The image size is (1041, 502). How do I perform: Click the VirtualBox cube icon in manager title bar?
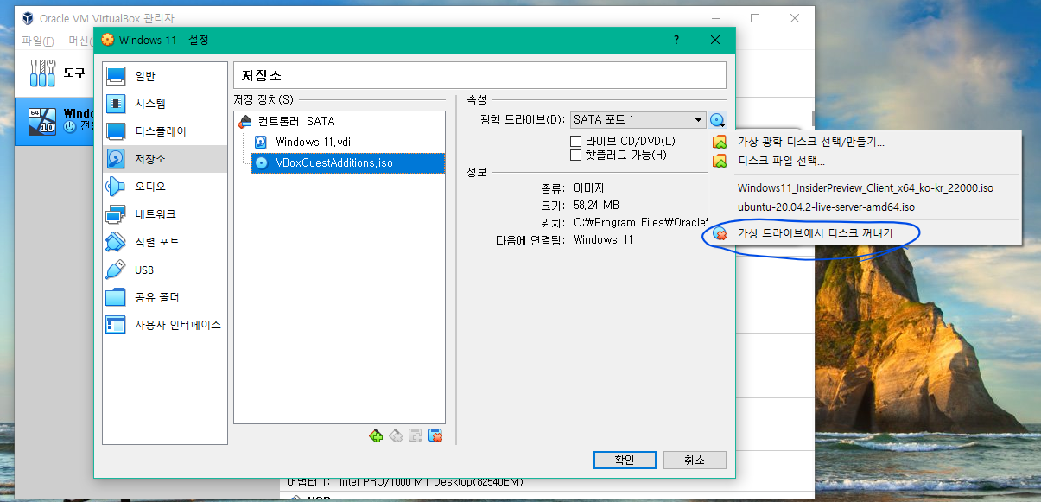(x=29, y=18)
